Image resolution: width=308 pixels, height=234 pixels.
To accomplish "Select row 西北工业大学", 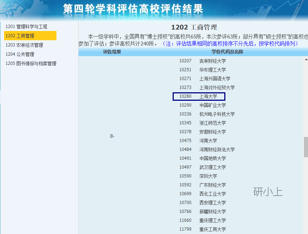I will (x=203, y=194).
